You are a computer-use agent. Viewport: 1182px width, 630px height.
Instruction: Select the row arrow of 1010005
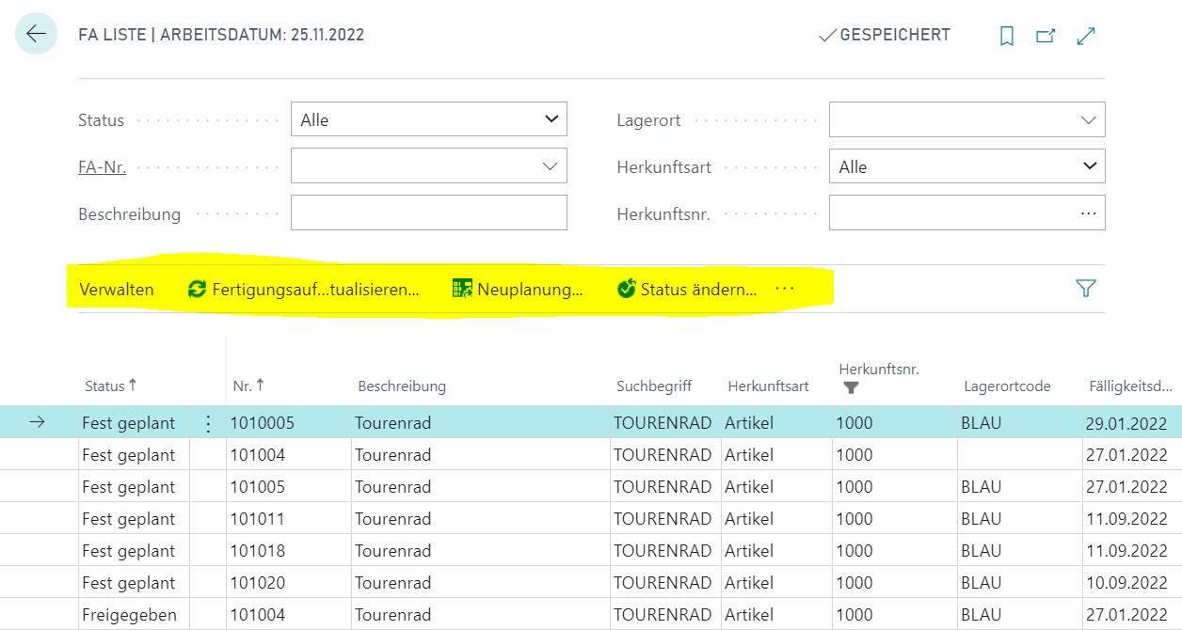click(x=37, y=422)
